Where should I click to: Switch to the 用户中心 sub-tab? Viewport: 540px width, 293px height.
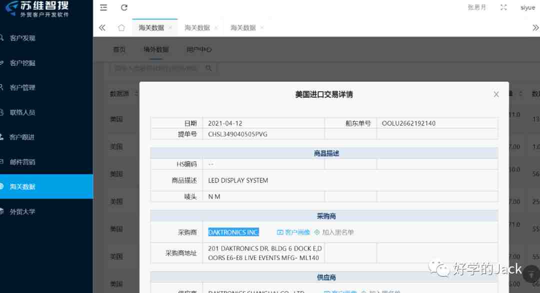pos(199,50)
